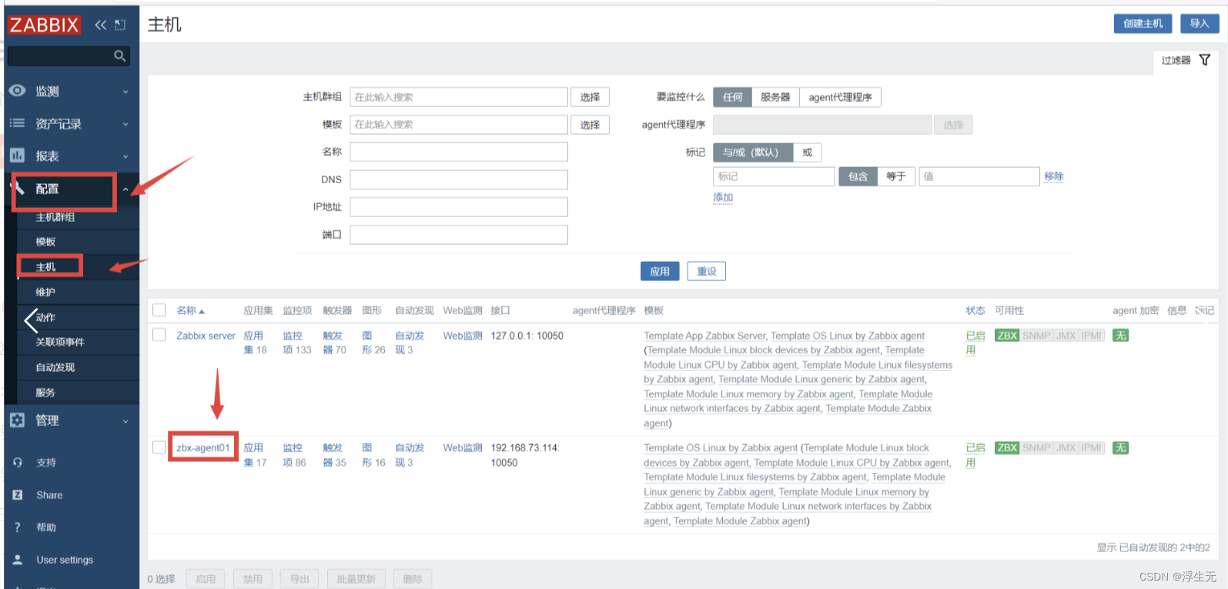The image size is (1228, 589).
Task: Click the Zabbix logo
Action: [x=44, y=25]
